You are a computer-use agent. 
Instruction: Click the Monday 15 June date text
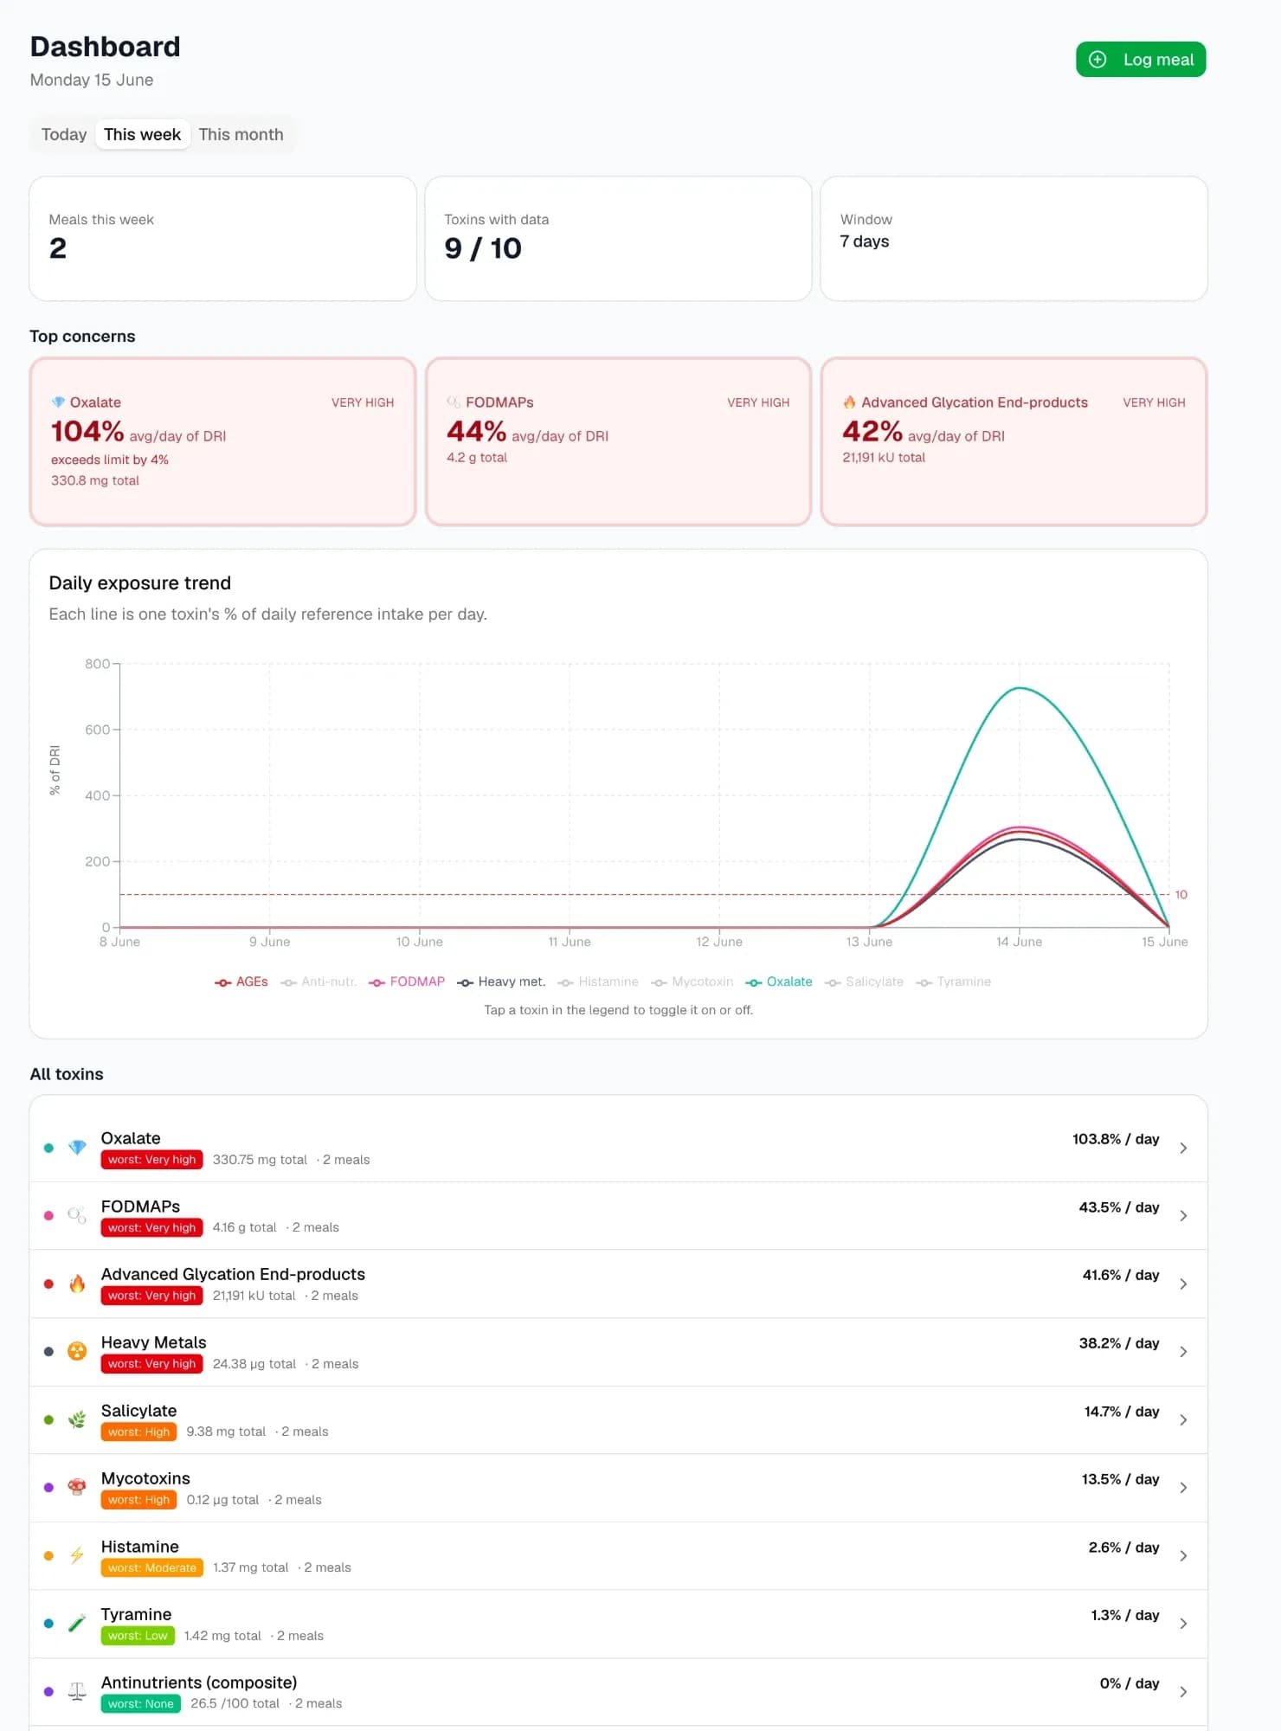click(92, 80)
